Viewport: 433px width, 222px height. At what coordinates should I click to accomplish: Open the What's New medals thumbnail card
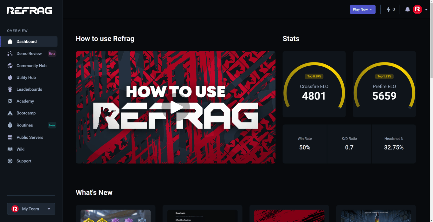tap(116, 213)
